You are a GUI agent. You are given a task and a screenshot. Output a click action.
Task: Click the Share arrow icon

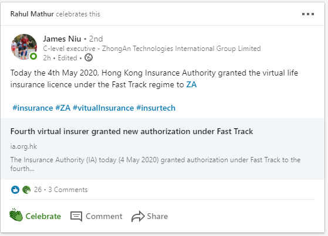(138, 216)
